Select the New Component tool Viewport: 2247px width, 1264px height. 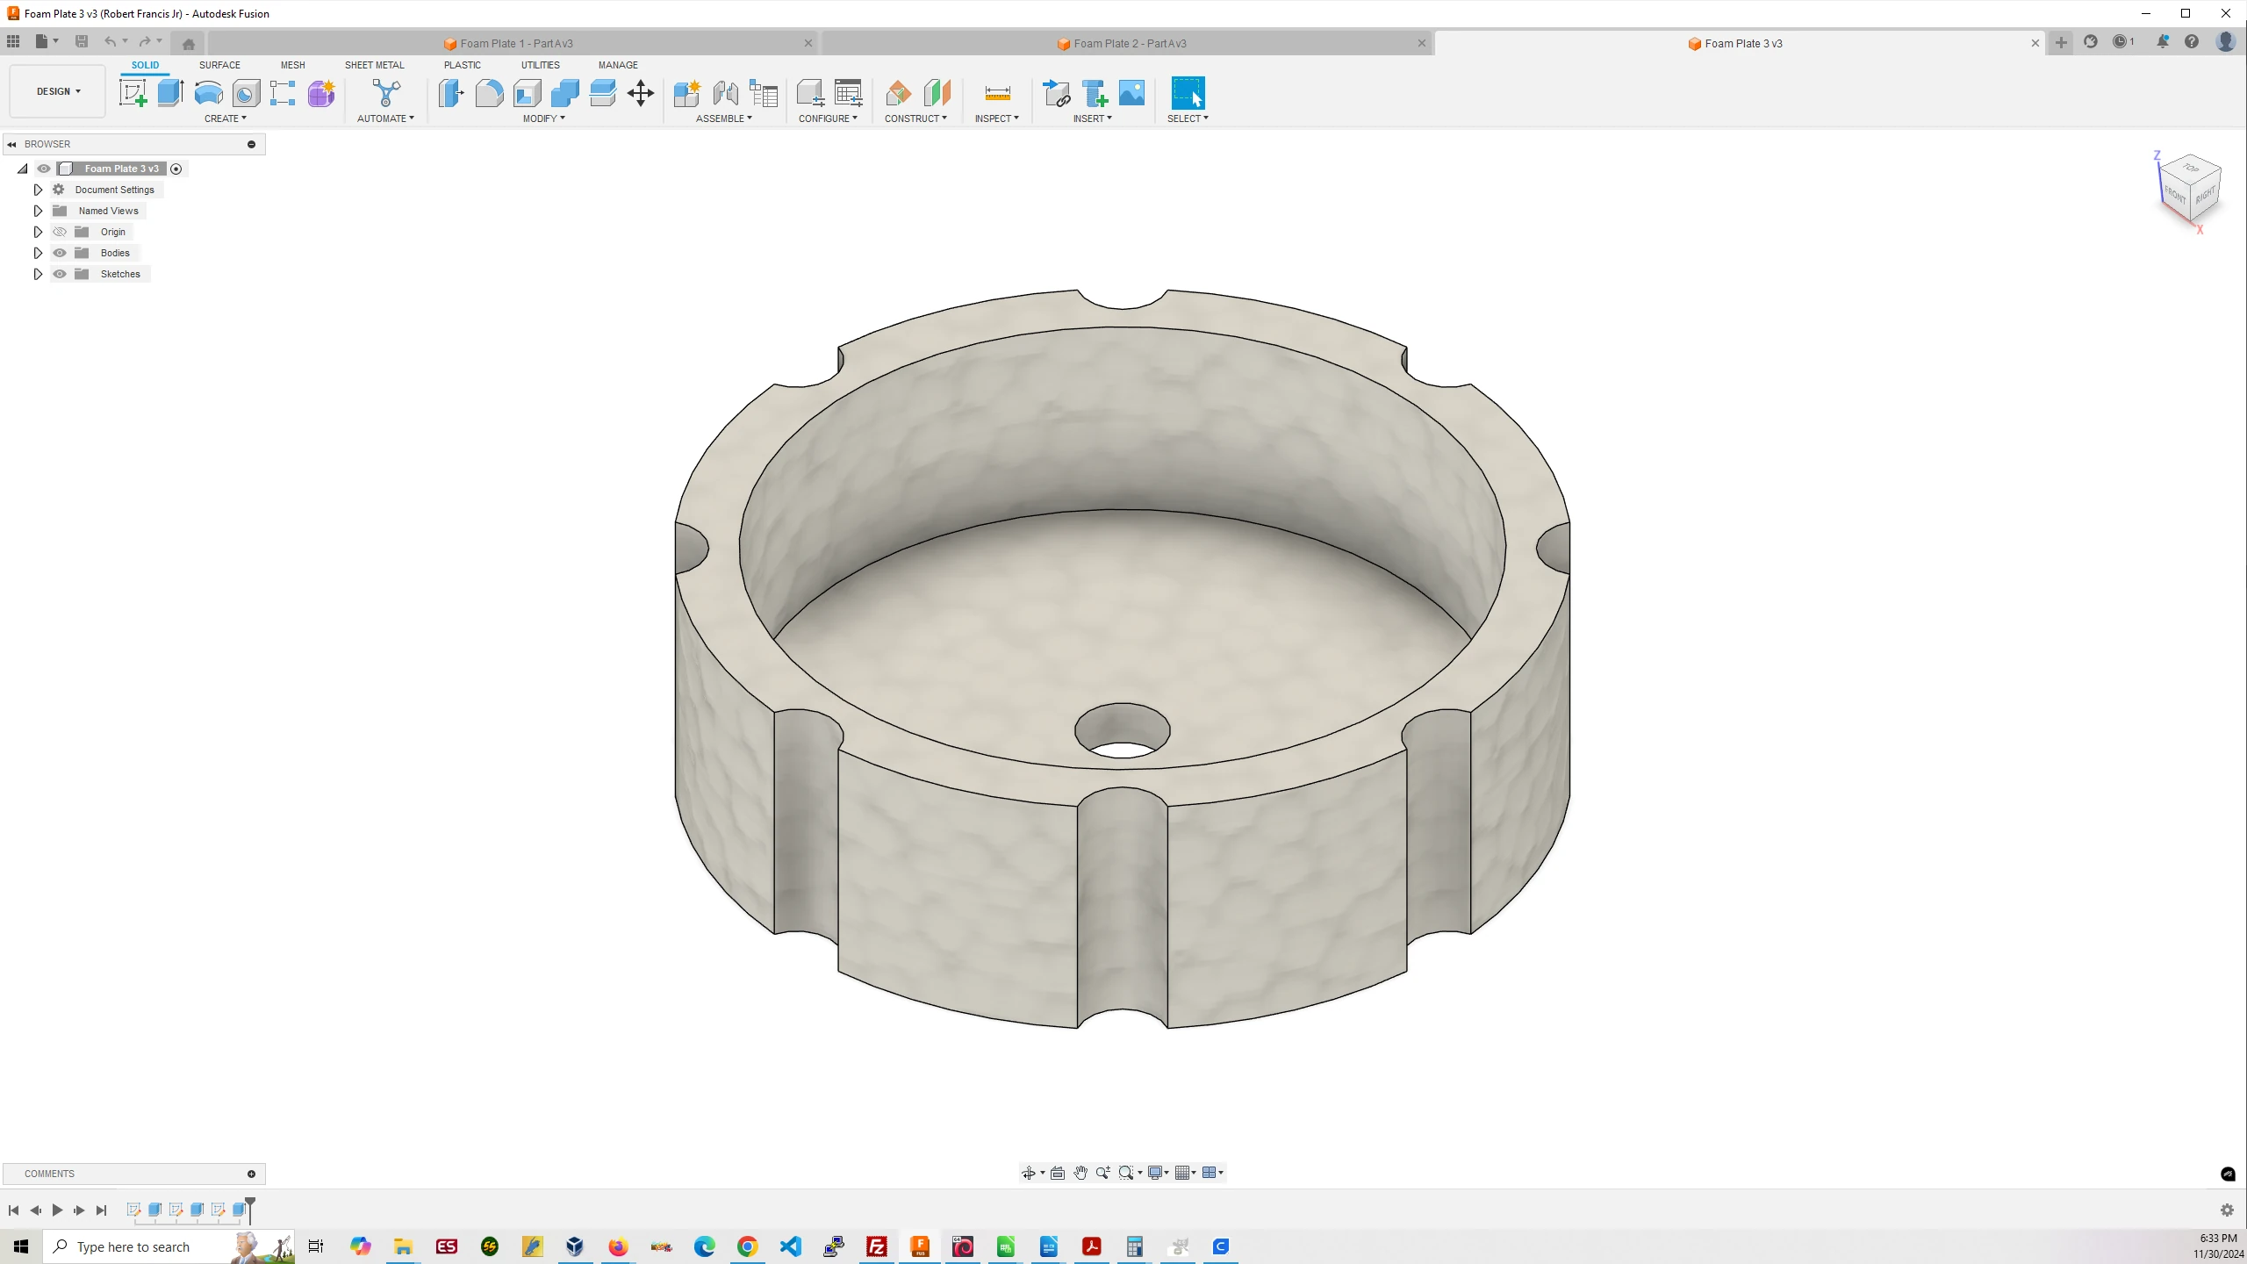coord(686,93)
